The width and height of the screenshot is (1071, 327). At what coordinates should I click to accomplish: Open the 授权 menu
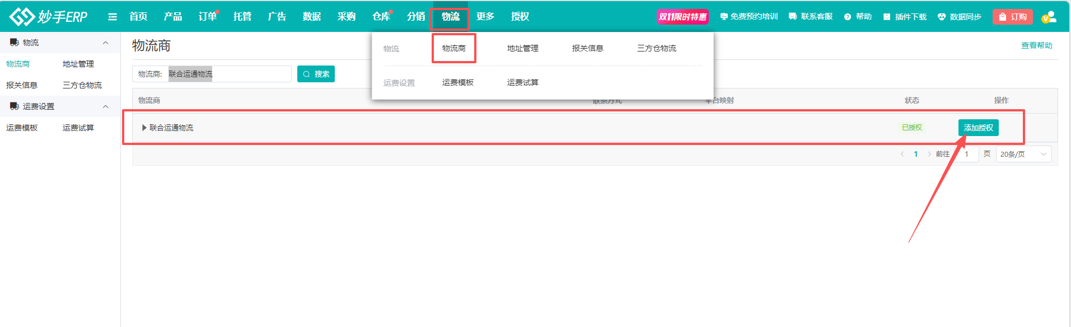520,17
